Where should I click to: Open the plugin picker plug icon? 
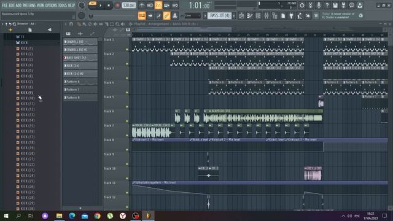coord(291,16)
